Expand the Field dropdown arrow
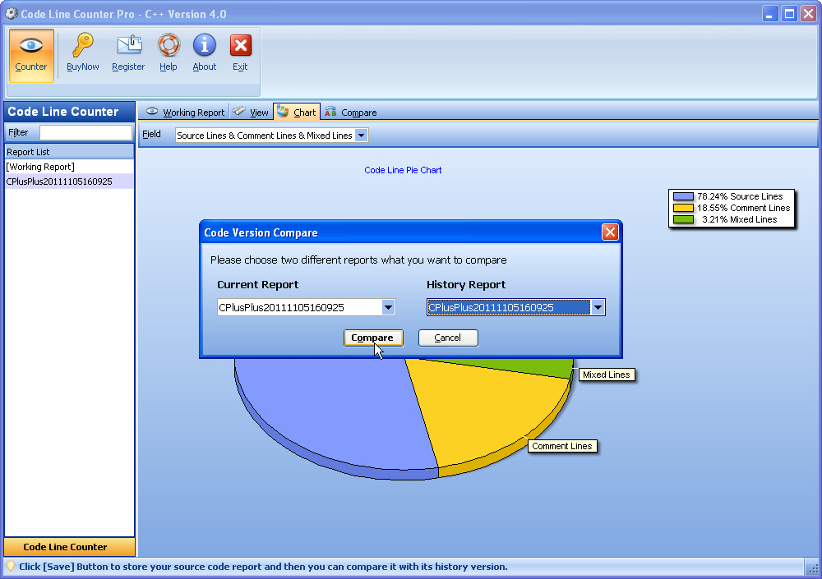 pos(361,136)
